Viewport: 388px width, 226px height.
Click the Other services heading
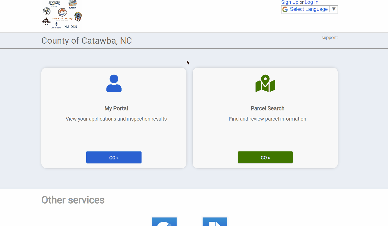tap(73, 200)
